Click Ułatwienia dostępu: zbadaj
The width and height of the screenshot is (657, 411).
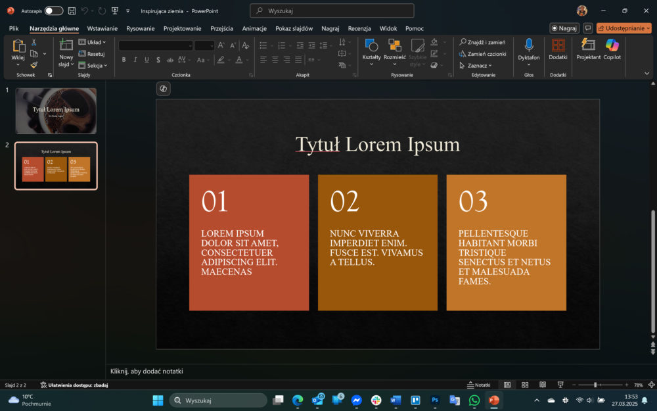74,385
